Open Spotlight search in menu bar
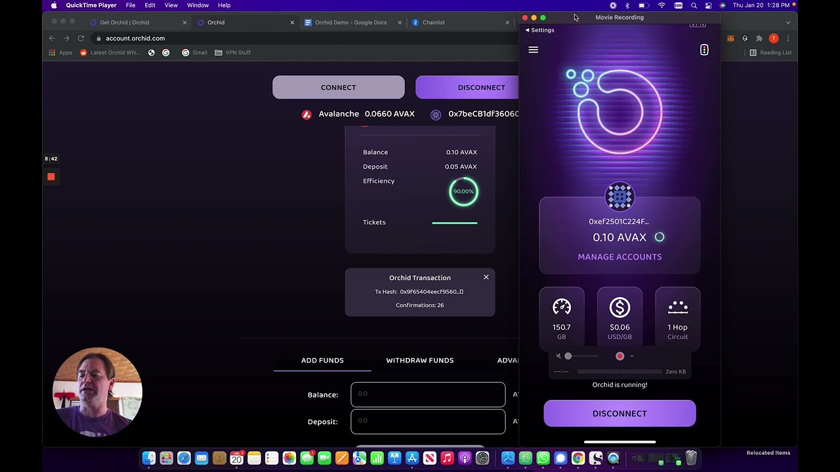Screen dimensions: 840x472 (x=694, y=5)
